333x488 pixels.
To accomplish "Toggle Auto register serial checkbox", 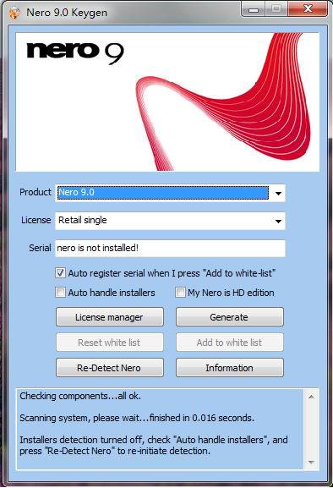I will coord(60,273).
